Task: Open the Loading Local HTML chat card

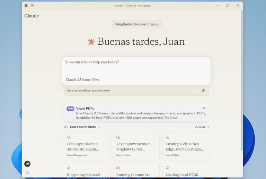Action: (x=186, y=170)
